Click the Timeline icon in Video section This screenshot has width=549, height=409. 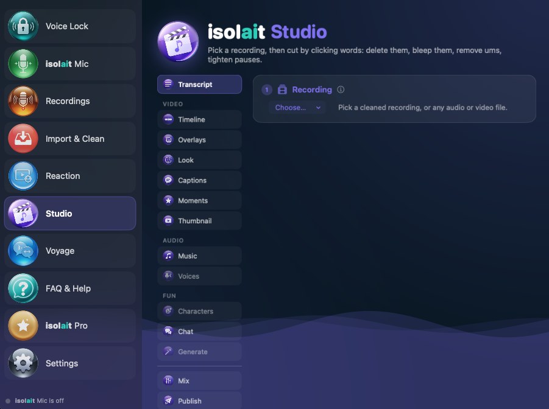(168, 119)
